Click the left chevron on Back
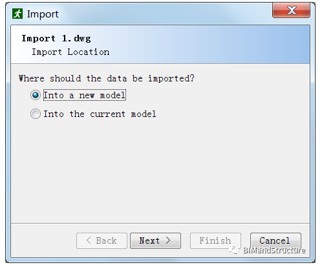Screen dimensions: 322x265 89,240
